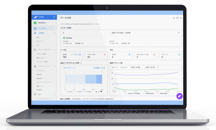Open 自動応答 in the sidebar
Screen dimensions: 216x130
[39, 74]
